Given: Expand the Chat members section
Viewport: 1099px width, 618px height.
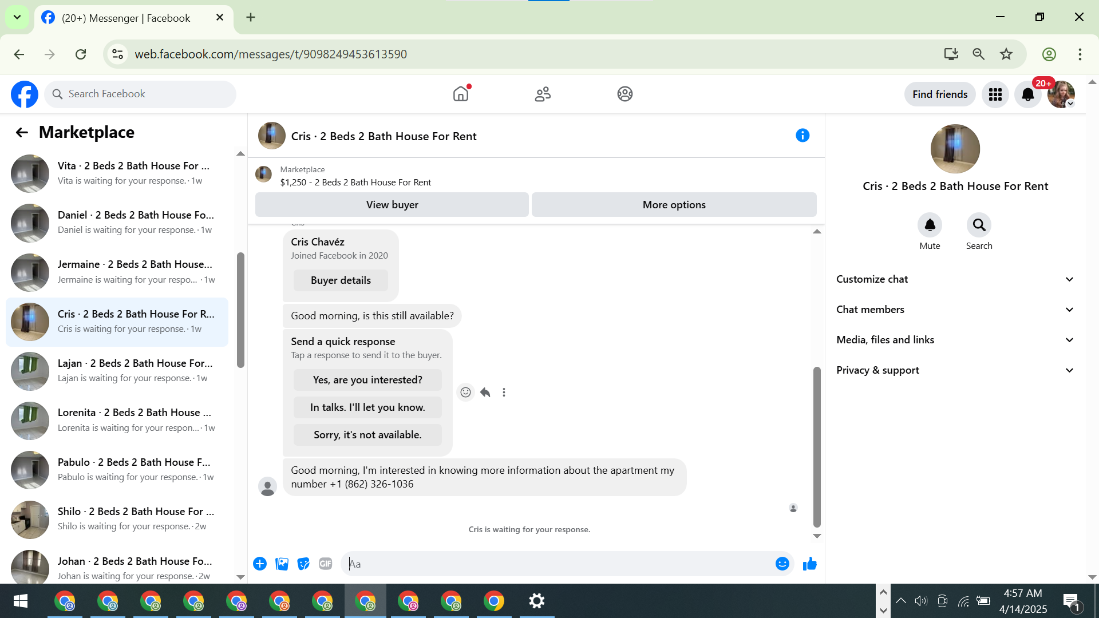Looking at the screenshot, I should click(955, 310).
